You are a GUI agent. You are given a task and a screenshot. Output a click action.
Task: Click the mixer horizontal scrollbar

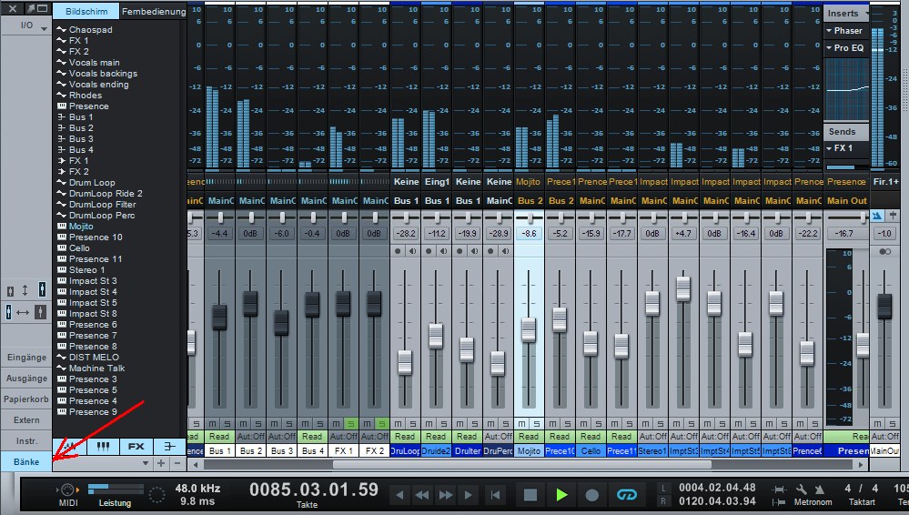click(x=521, y=465)
